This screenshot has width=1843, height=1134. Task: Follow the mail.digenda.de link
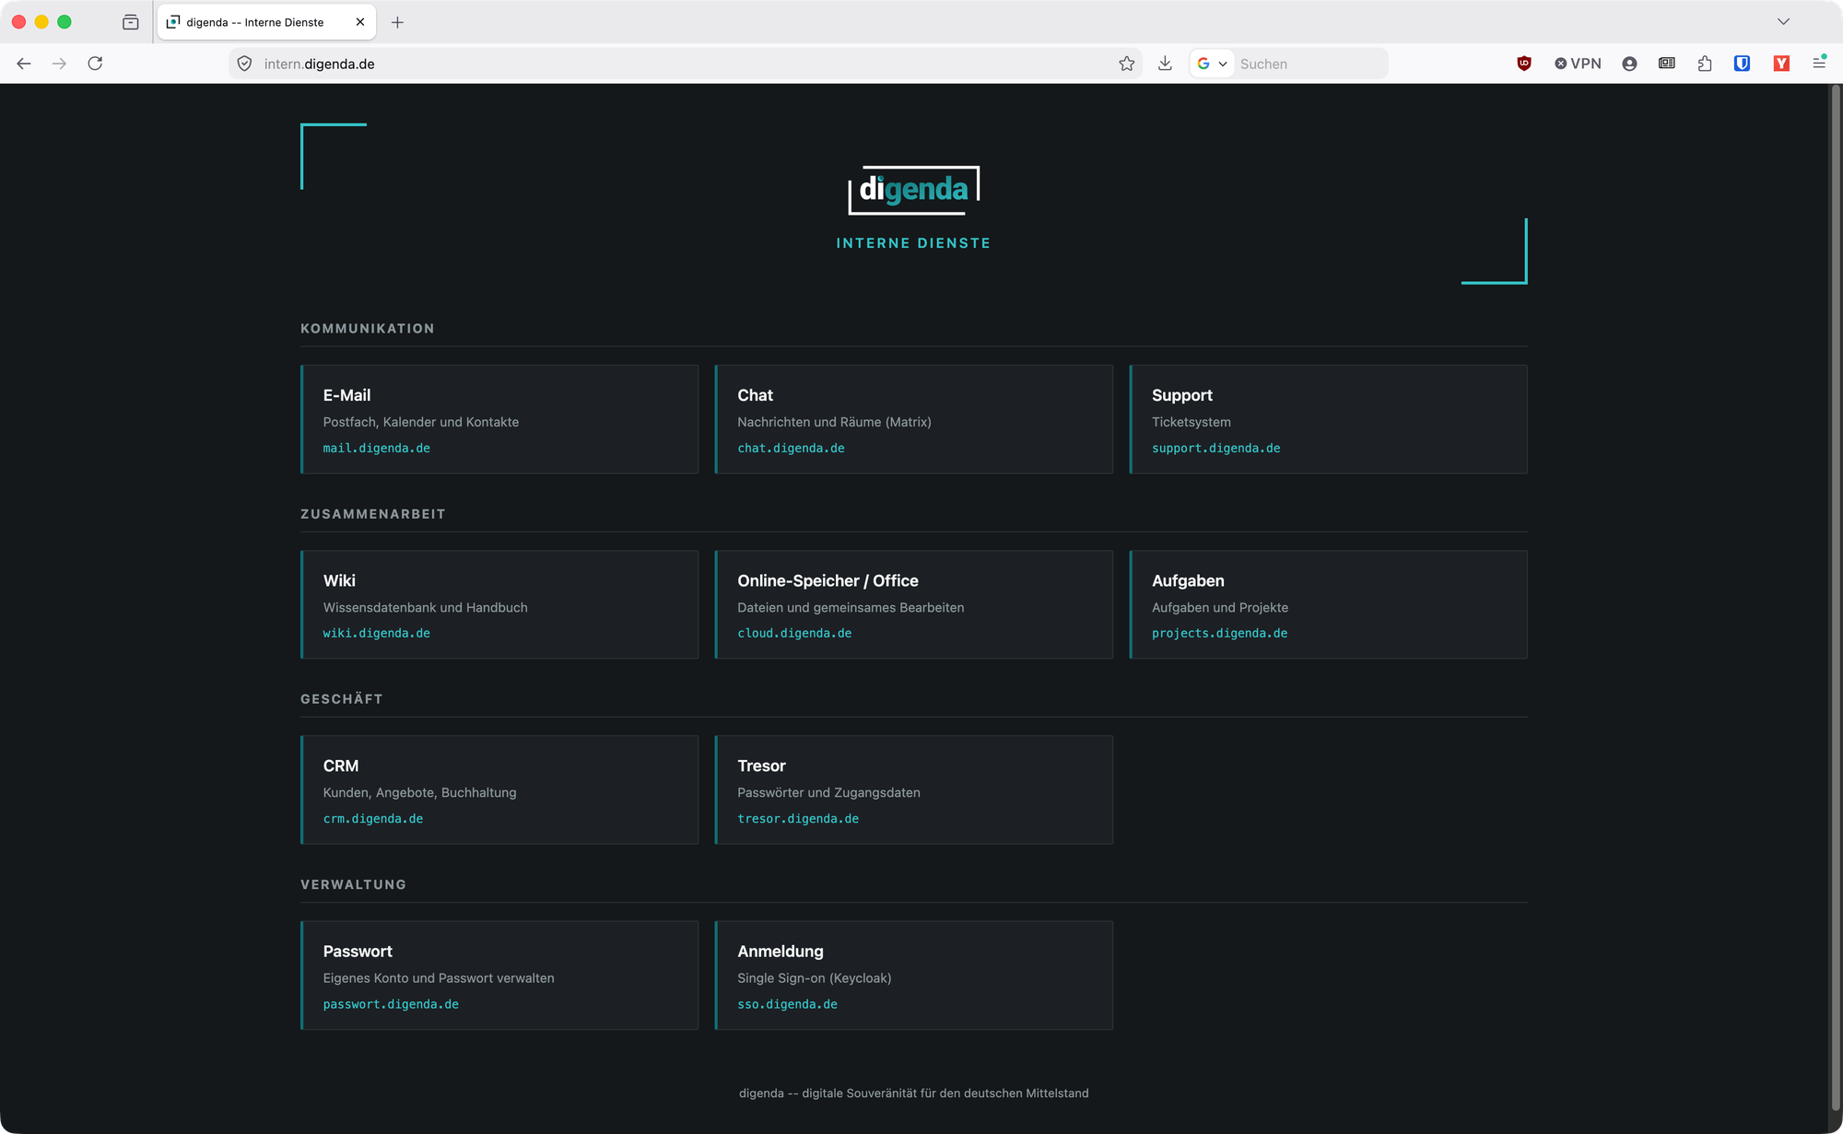[376, 449]
